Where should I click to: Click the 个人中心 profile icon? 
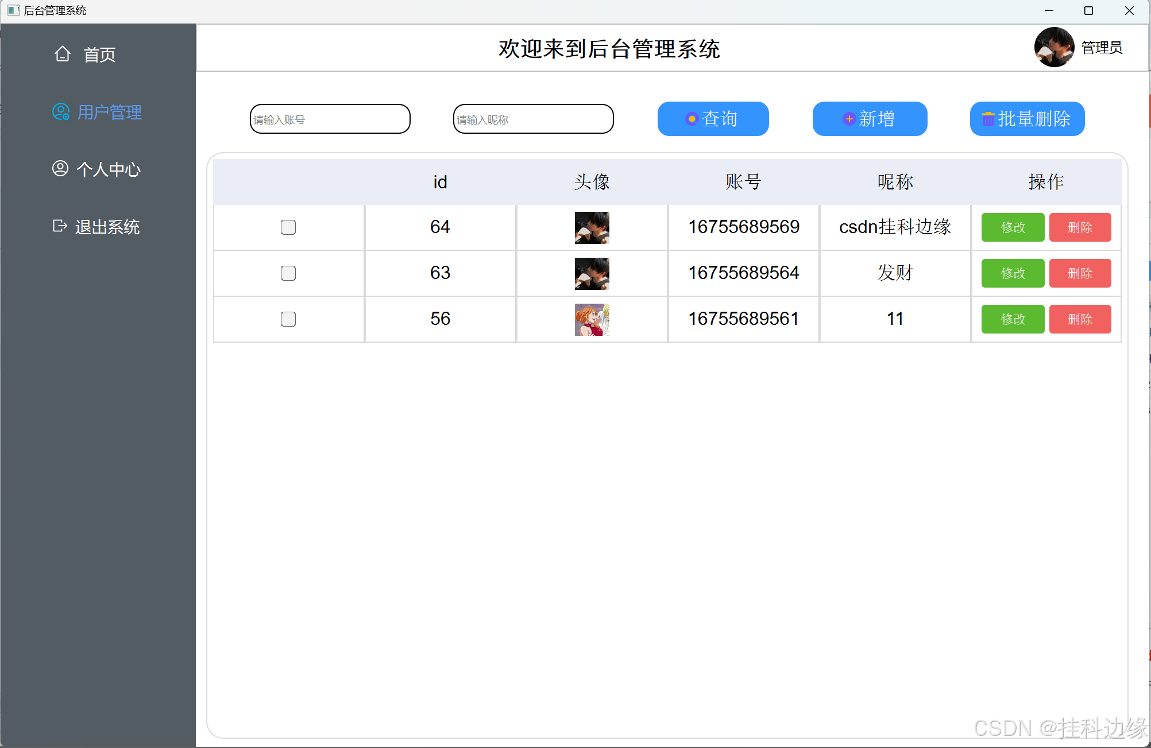60,169
